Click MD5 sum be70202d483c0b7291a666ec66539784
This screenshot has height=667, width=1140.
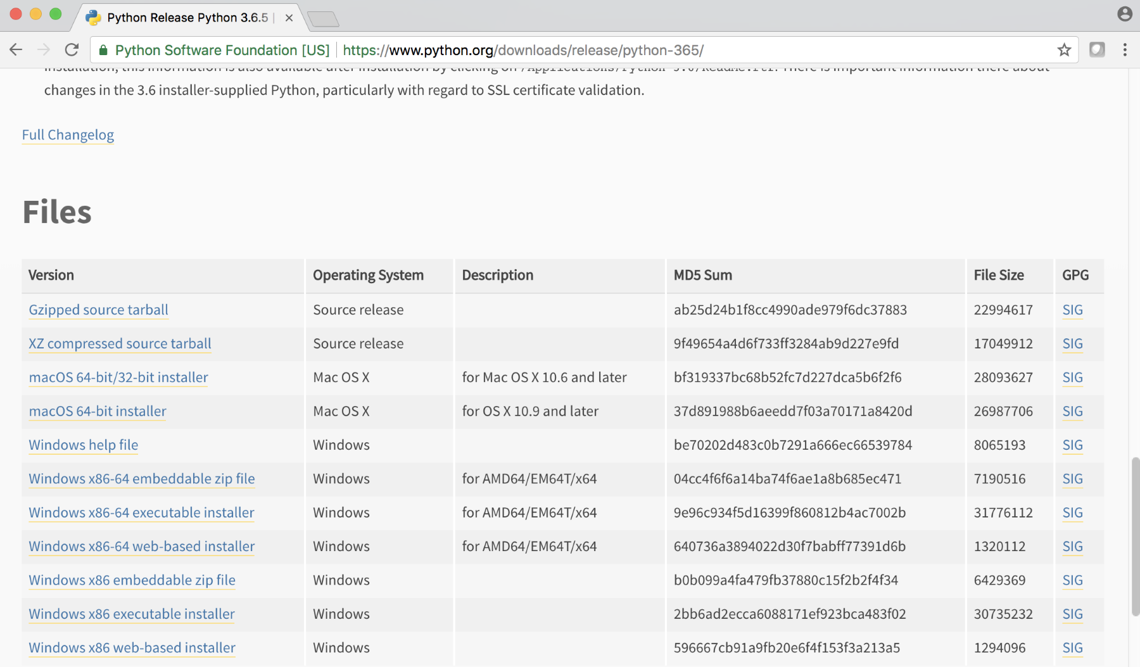pos(792,445)
